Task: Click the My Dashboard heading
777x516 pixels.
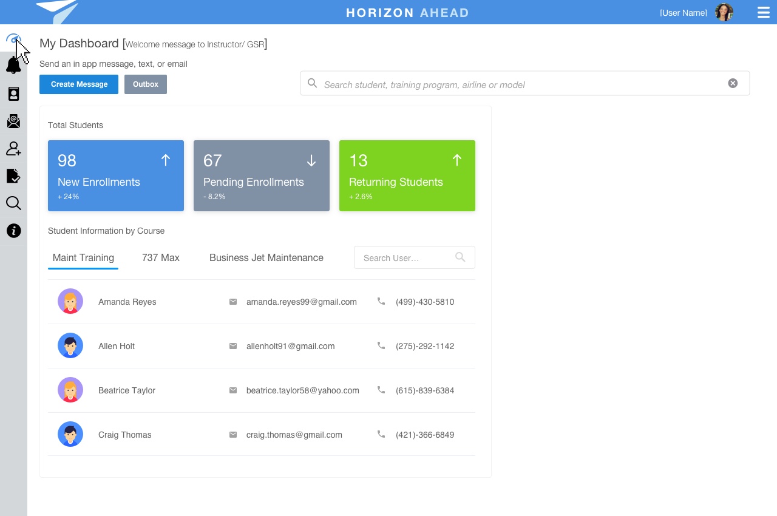Action: tap(79, 43)
